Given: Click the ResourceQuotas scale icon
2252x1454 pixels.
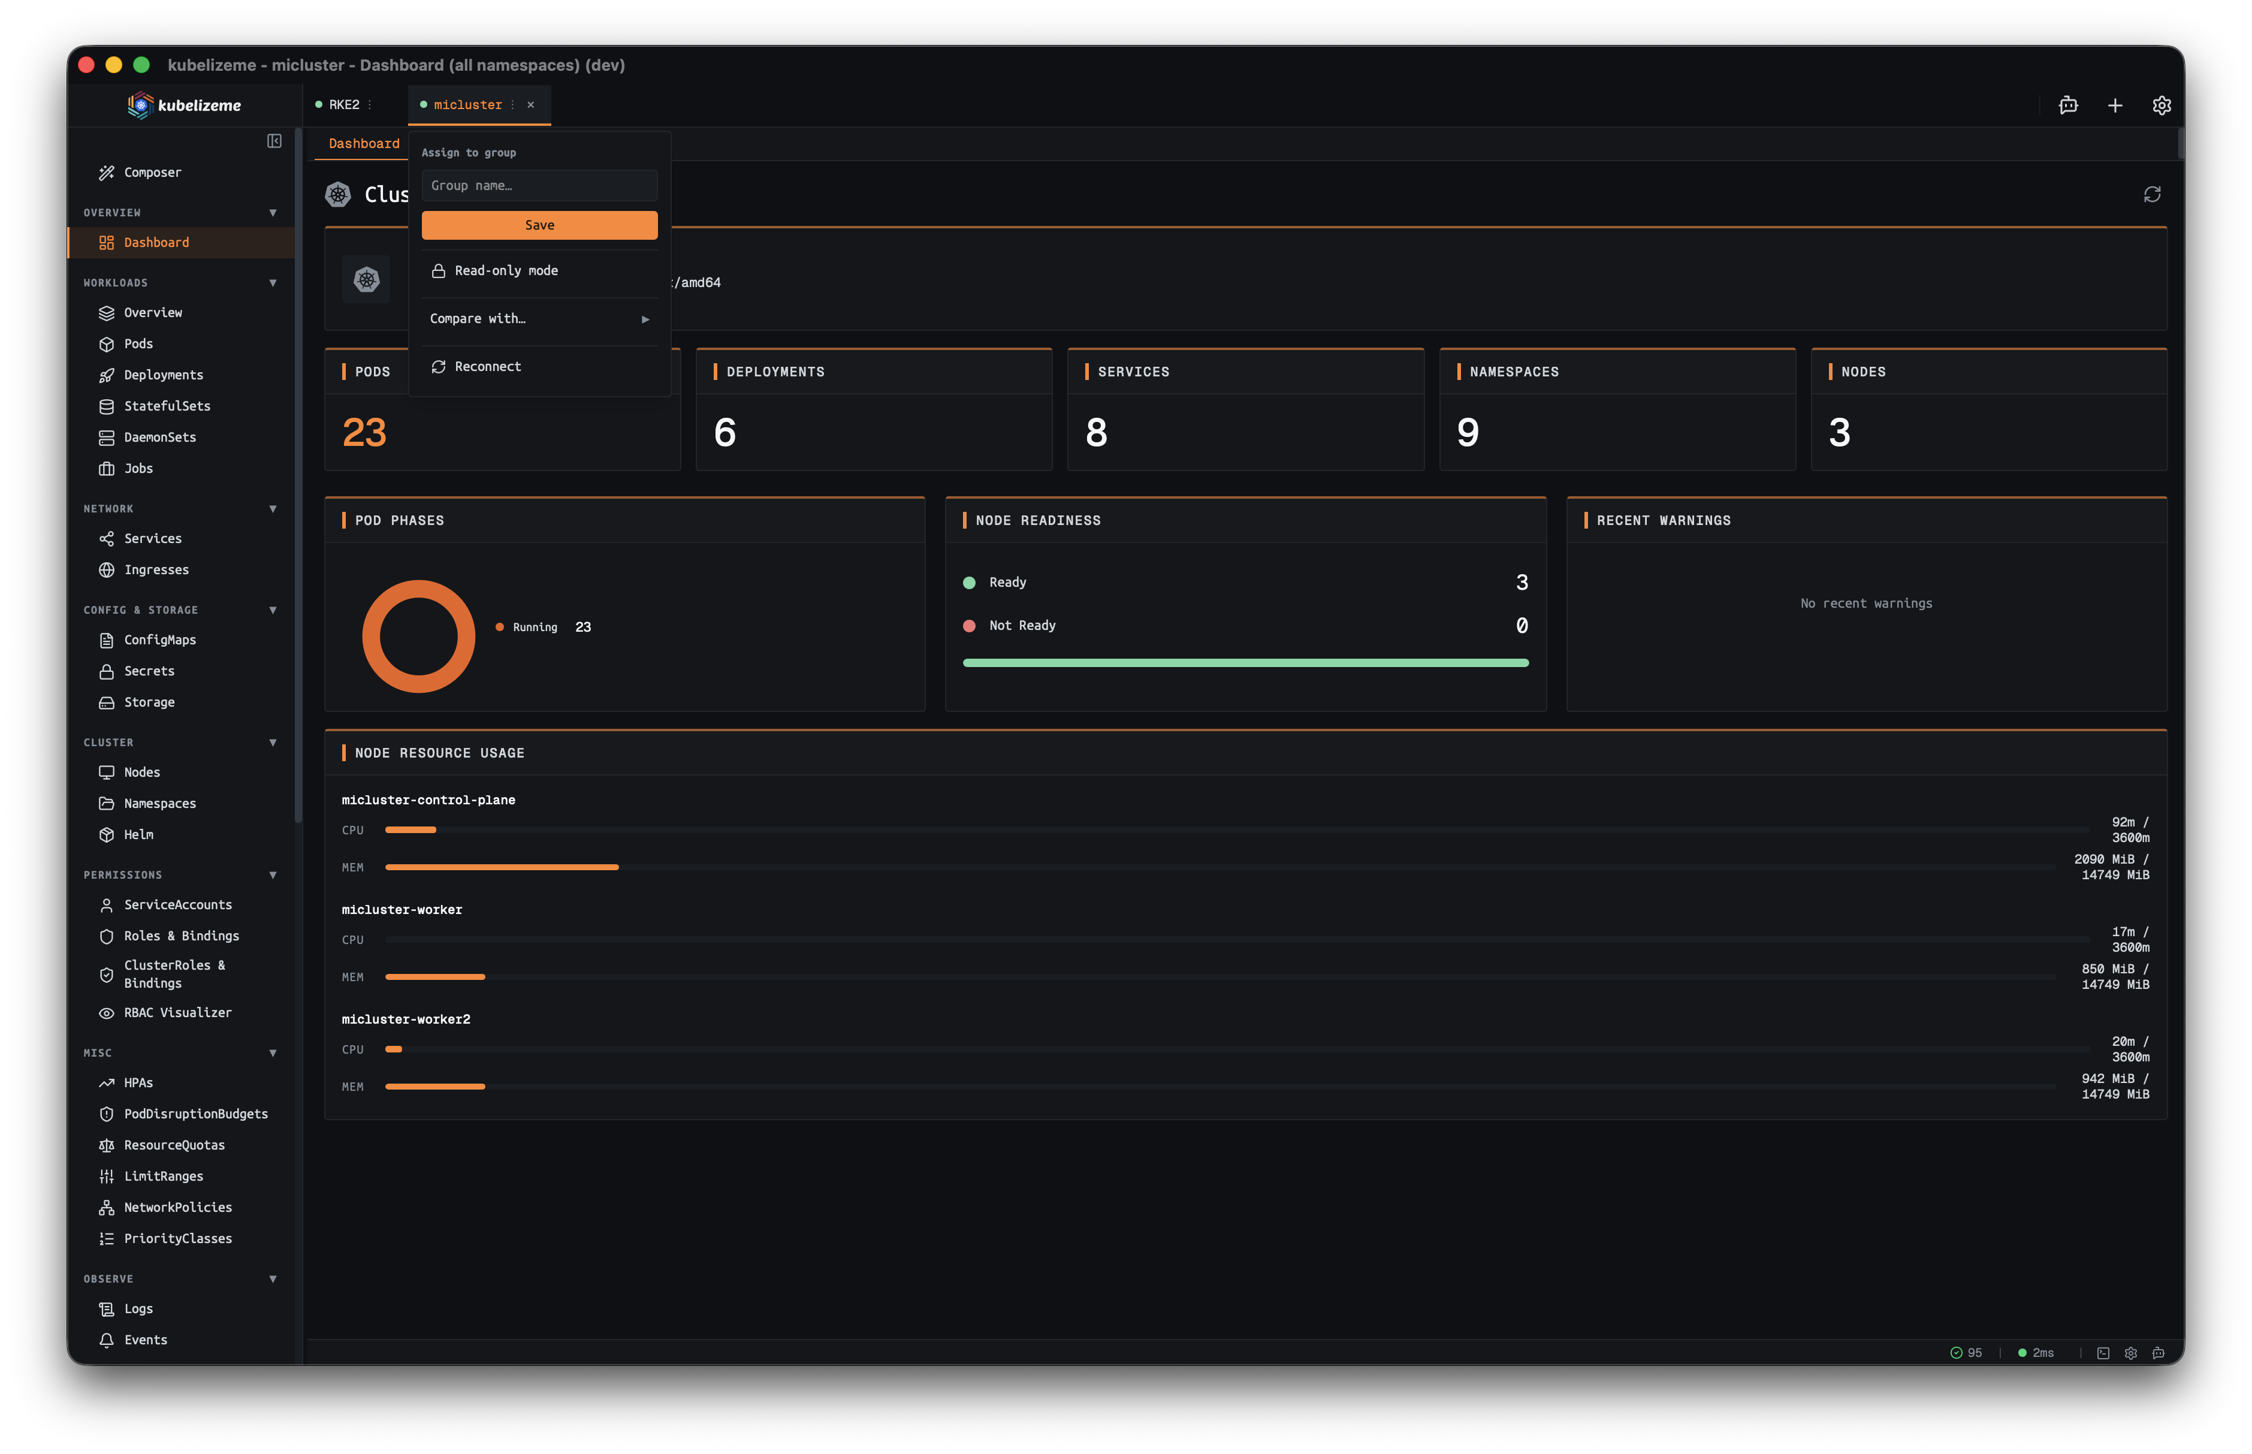Looking at the screenshot, I should (107, 1145).
